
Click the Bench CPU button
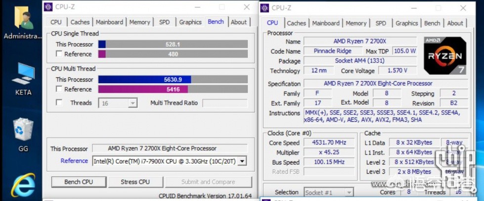[79, 182]
